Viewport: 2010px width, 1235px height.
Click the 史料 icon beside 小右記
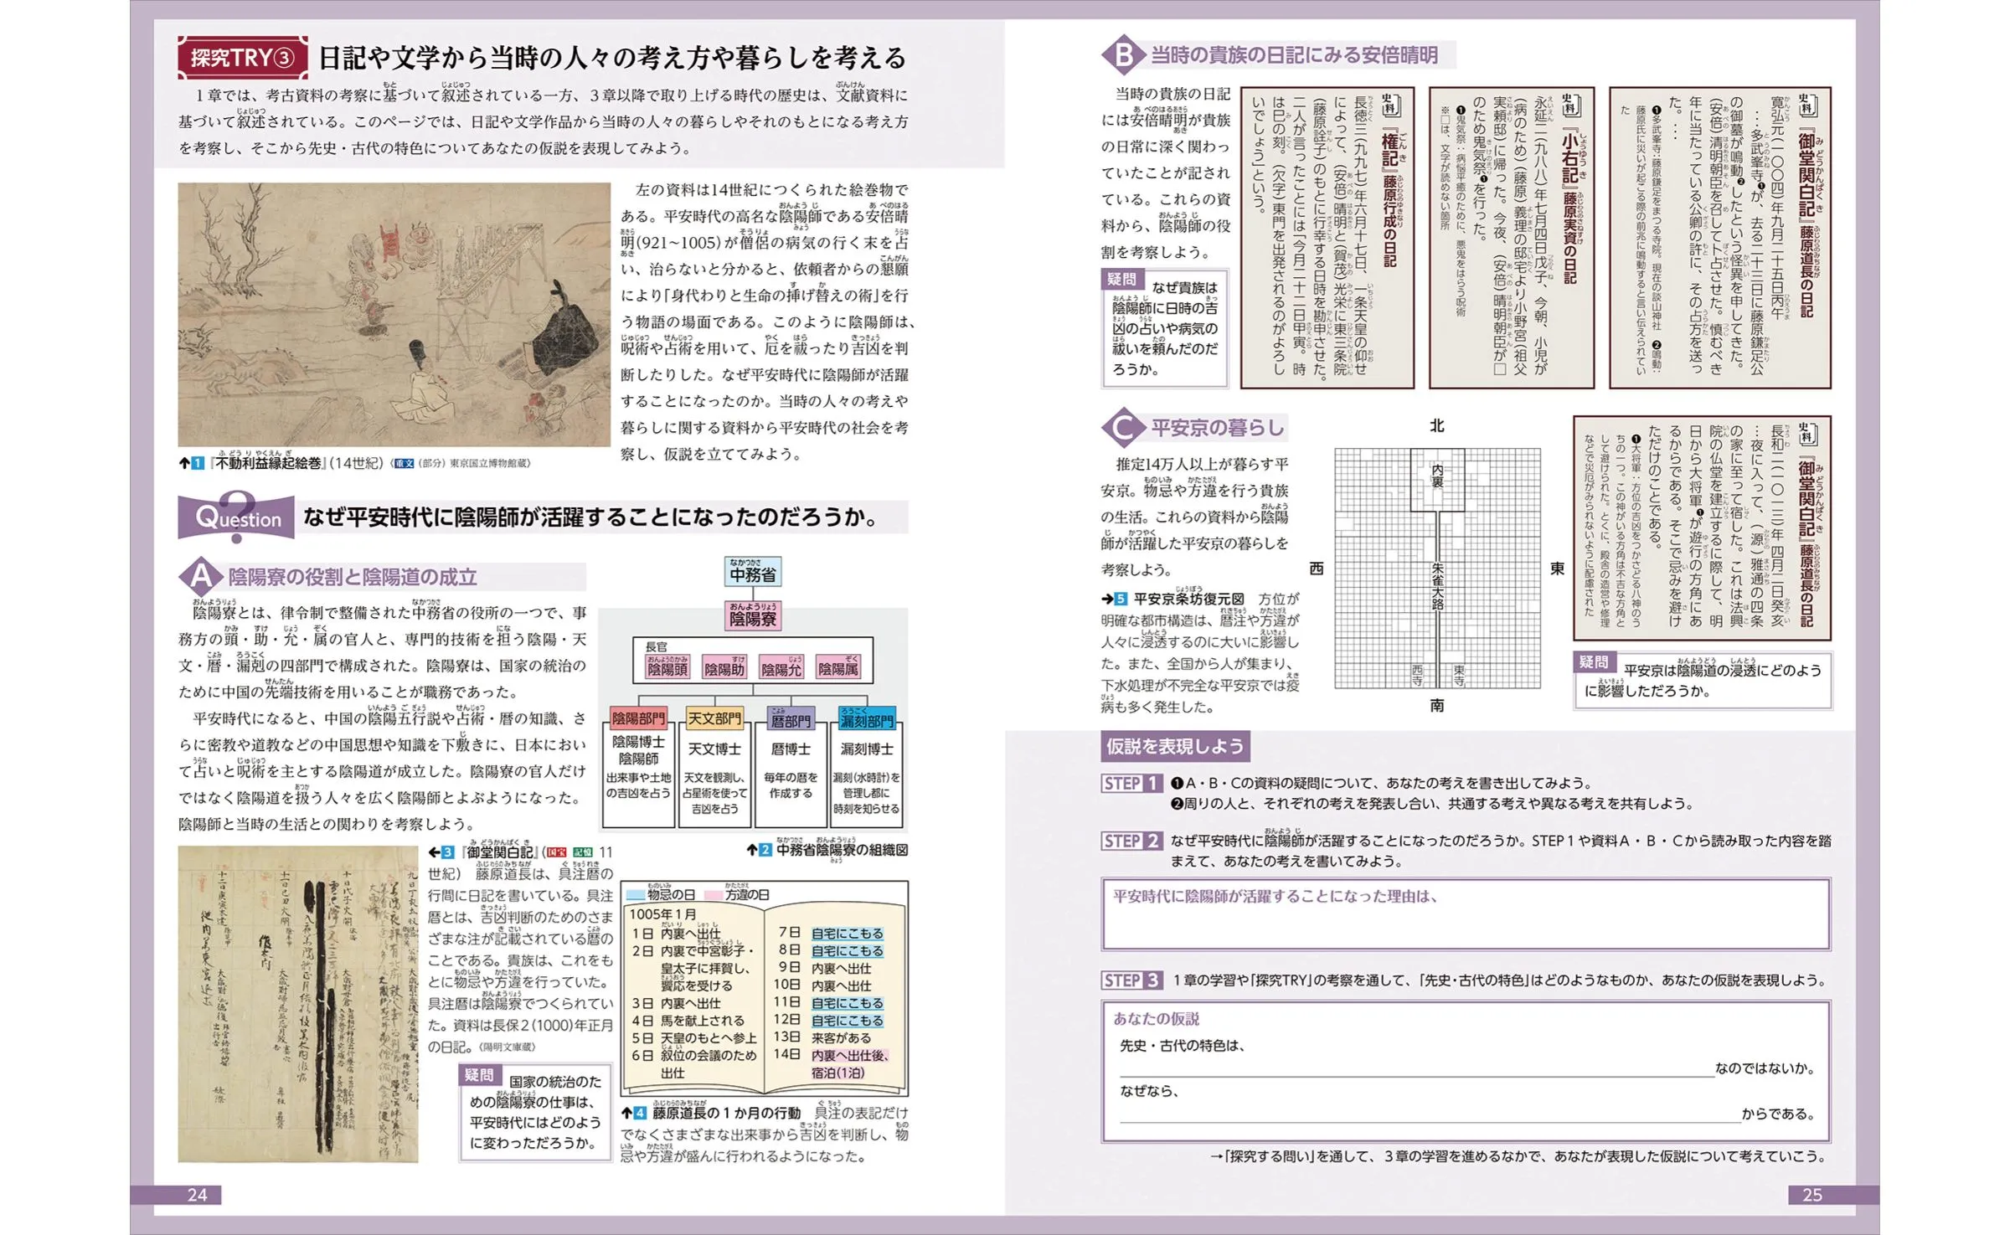(x=1570, y=106)
